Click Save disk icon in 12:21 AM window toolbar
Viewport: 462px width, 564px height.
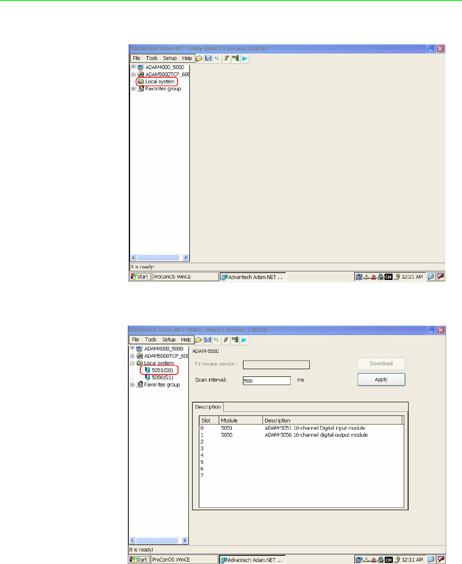click(x=208, y=58)
